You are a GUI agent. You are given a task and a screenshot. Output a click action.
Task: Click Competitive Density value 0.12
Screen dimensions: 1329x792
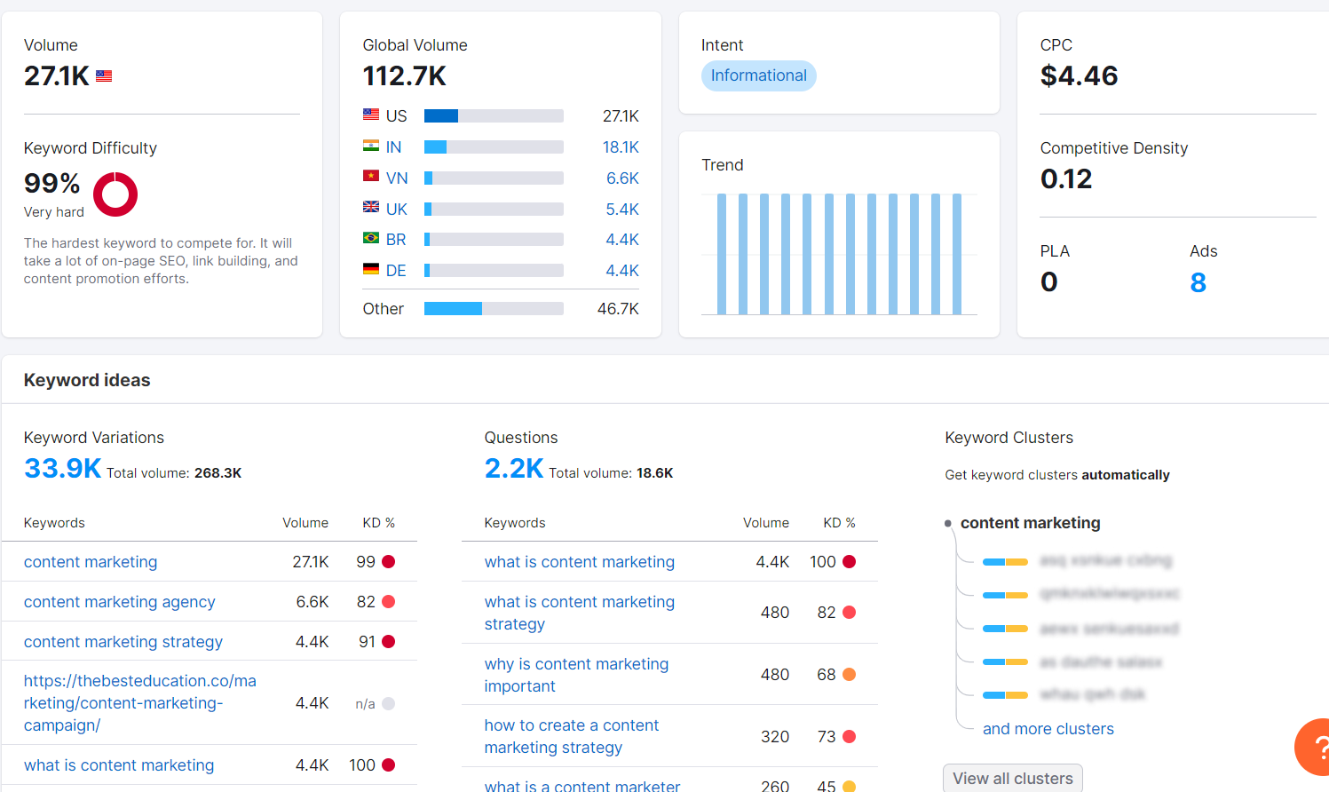click(1066, 179)
